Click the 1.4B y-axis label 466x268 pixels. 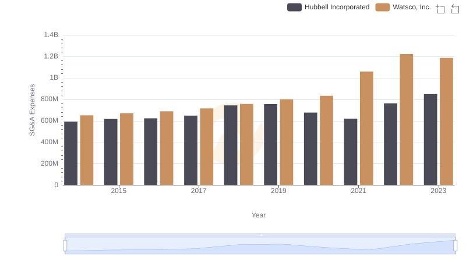51,35
